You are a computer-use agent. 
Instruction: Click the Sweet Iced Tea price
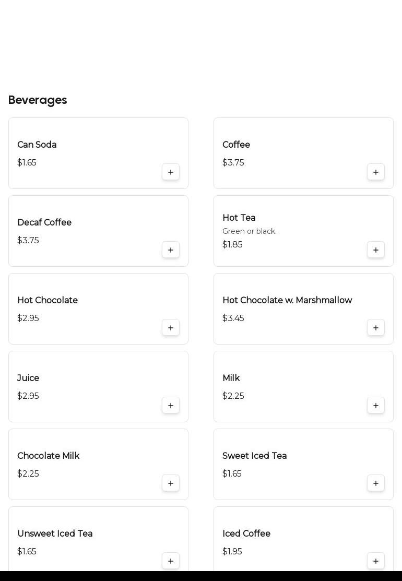click(232, 473)
